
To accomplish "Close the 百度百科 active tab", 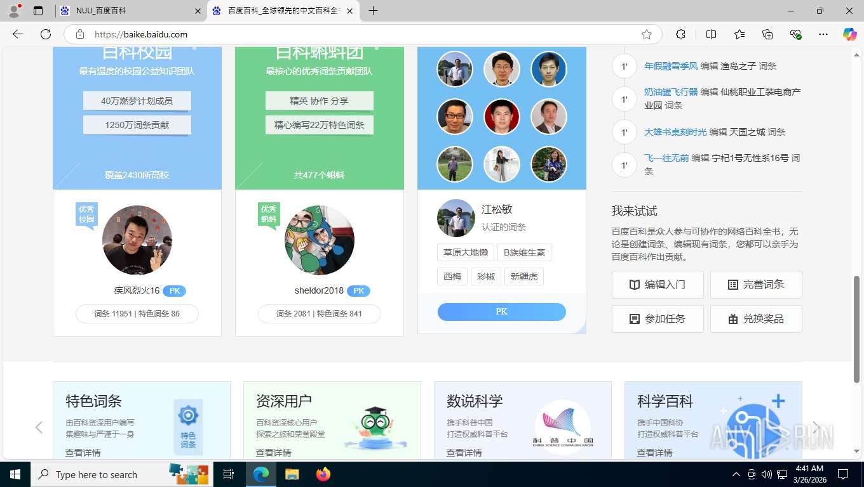I will (x=350, y=11).
